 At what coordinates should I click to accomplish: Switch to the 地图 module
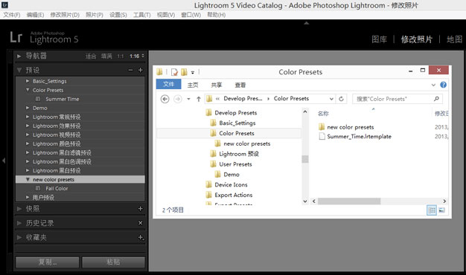(454, 39)
